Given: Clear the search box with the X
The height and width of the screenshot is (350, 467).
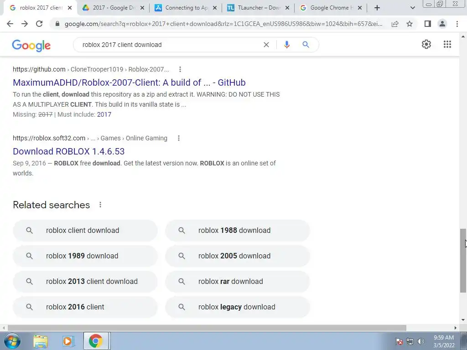Looking at the screenshot, I should pyautogui.click(x=266, y=45).
